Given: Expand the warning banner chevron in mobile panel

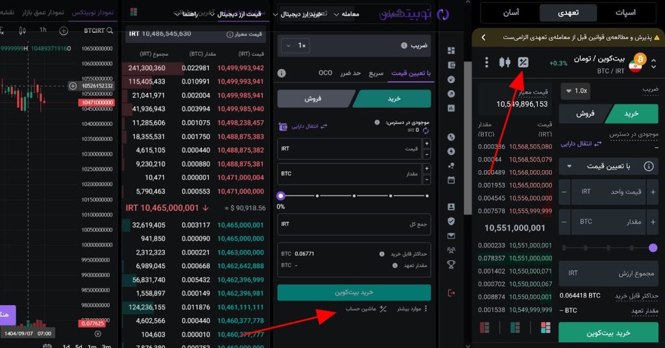Looking at the screenshot, I should 483,37.
